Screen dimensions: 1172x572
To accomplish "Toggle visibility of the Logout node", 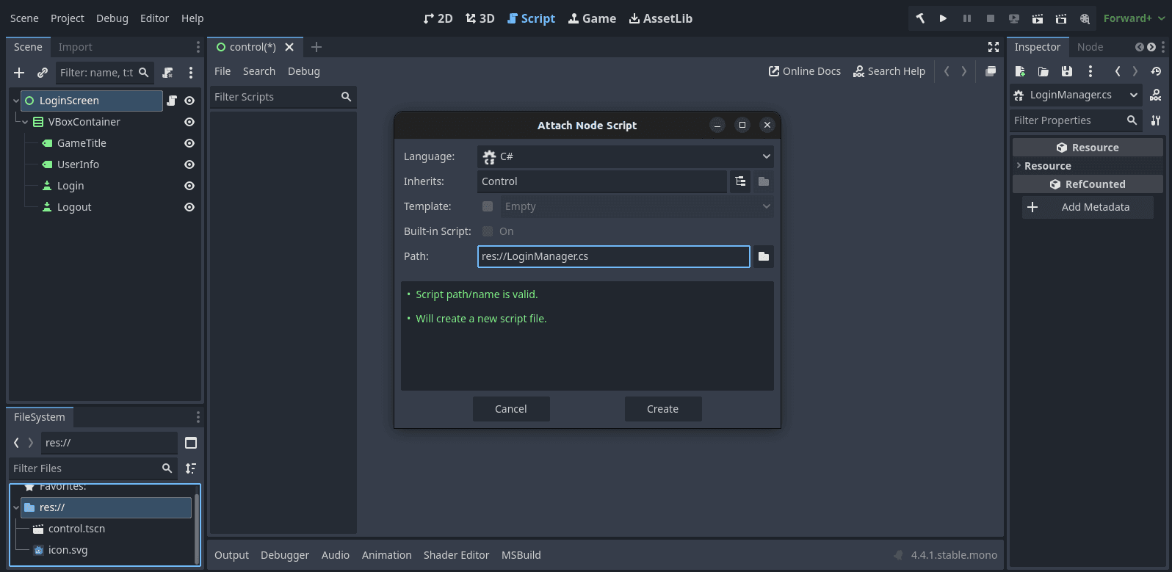I will (x=189, y=207).
